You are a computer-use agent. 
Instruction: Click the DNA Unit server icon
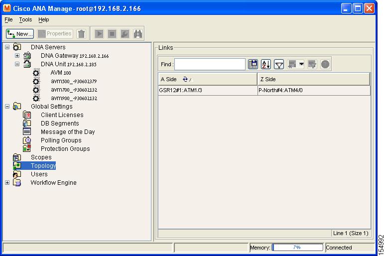tap(27, 64)
